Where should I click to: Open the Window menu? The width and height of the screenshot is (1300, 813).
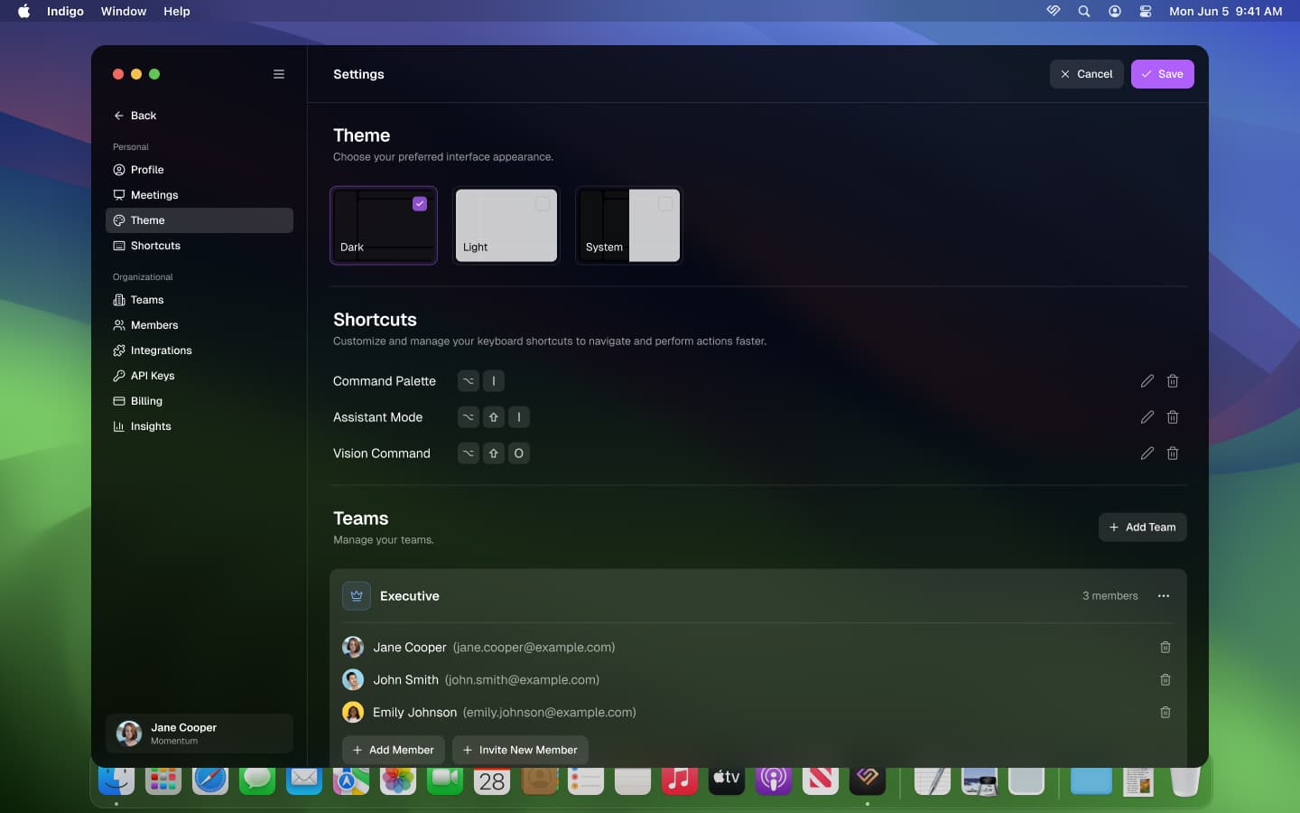tap(124, 12)
